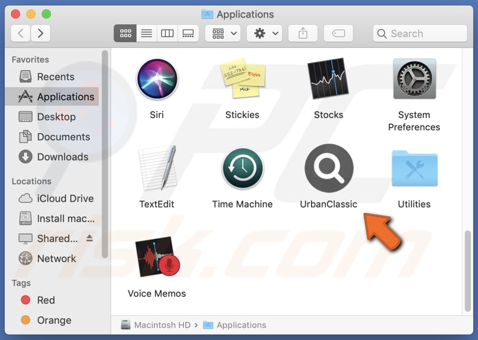This screenshot has width=478, height=340.
Task: Click into the Search field
Action: (x=420, y=33)
